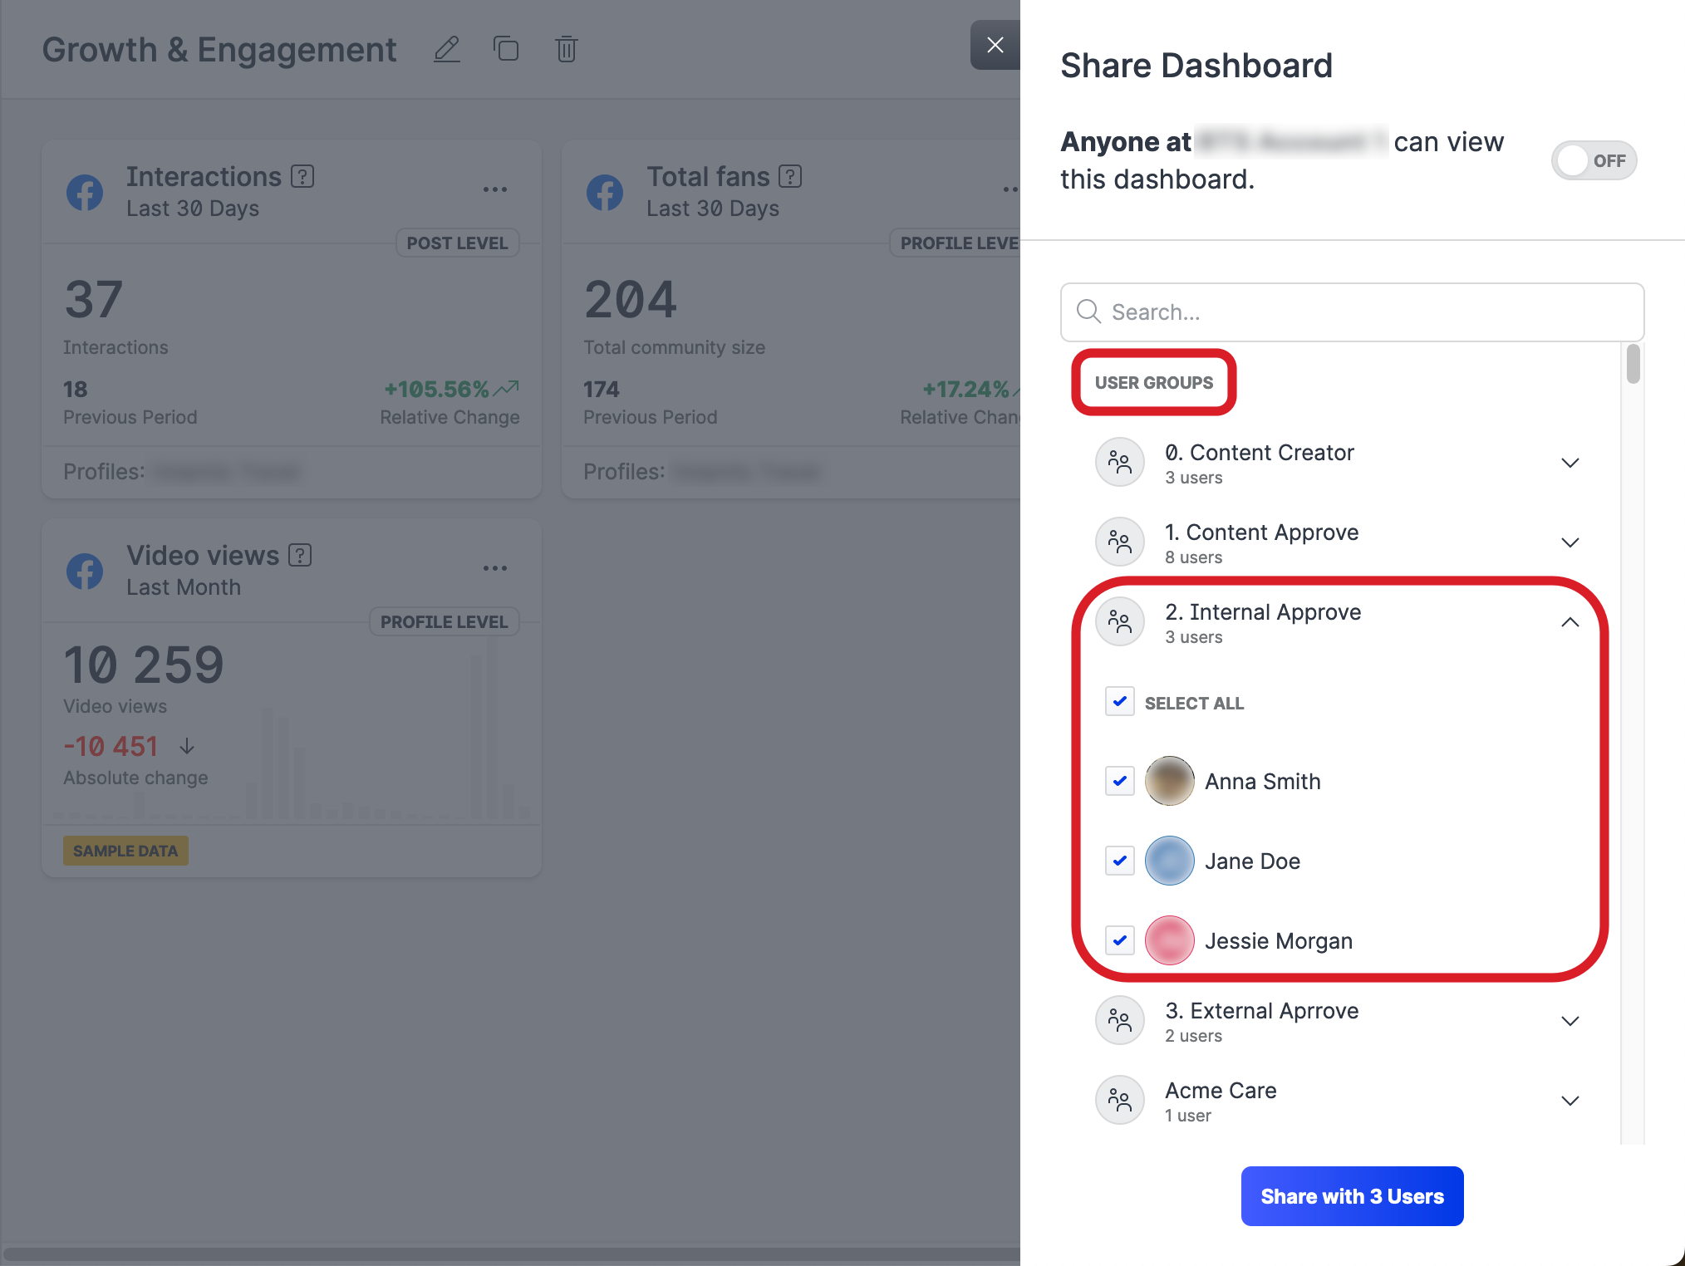The width and height of the screenshot is (1685, 1266).
Task: Click the pencil edit icon beside dashboard title
Action: click(446, 50)
